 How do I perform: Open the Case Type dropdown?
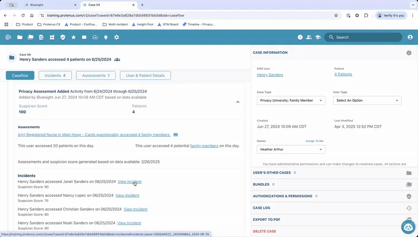[x=291, y=100]
